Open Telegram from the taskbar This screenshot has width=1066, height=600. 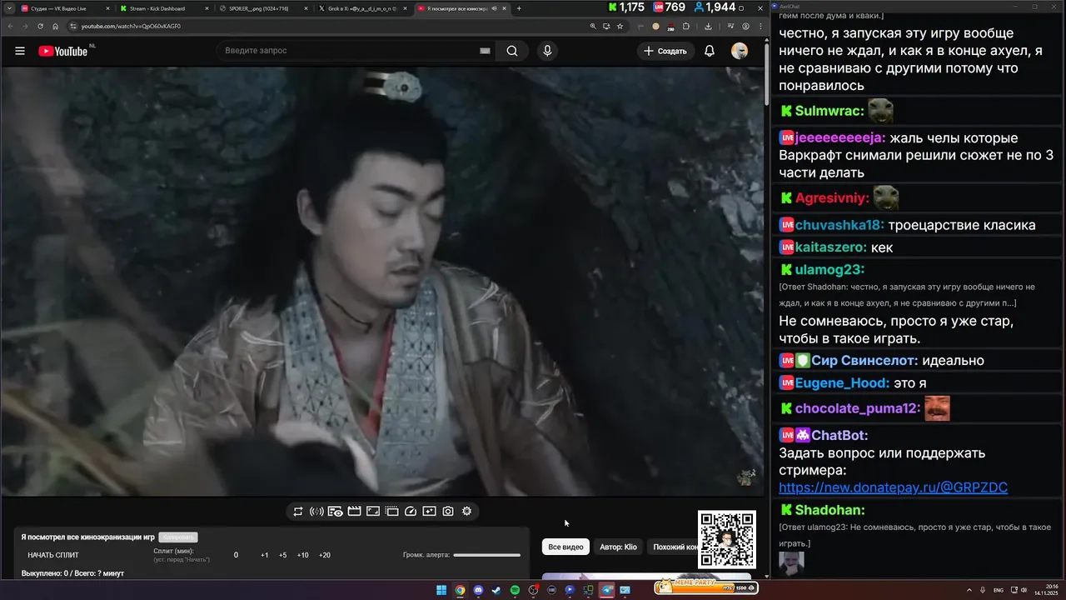pyautogui.click(x=606, y=590)
